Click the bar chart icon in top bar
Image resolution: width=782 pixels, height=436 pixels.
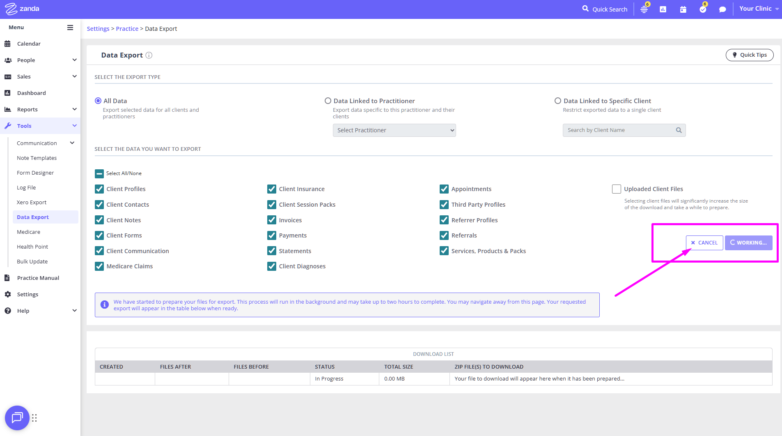pyautogui.click(x=663, y=9)
